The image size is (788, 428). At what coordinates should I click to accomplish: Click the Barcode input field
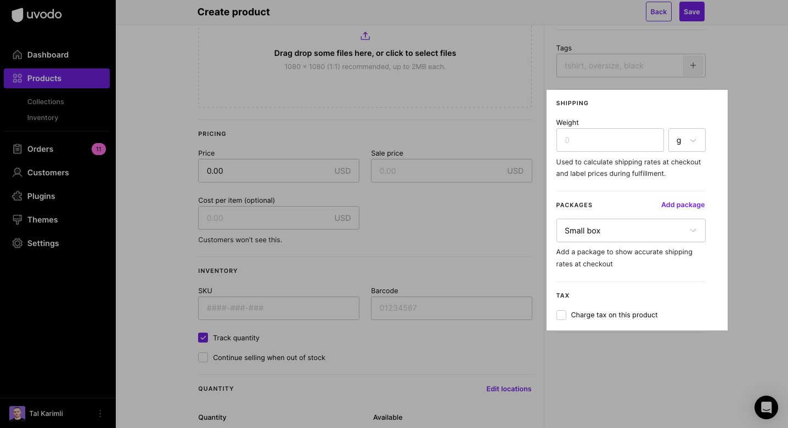pos(452,309)
